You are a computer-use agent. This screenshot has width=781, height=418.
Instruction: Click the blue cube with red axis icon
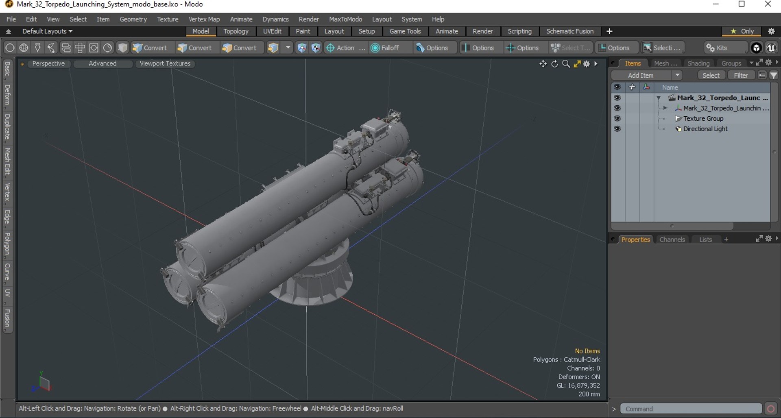(301, 48)
